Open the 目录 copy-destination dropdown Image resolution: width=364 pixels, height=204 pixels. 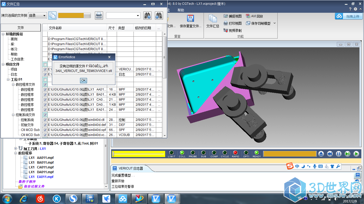point(37,15)
